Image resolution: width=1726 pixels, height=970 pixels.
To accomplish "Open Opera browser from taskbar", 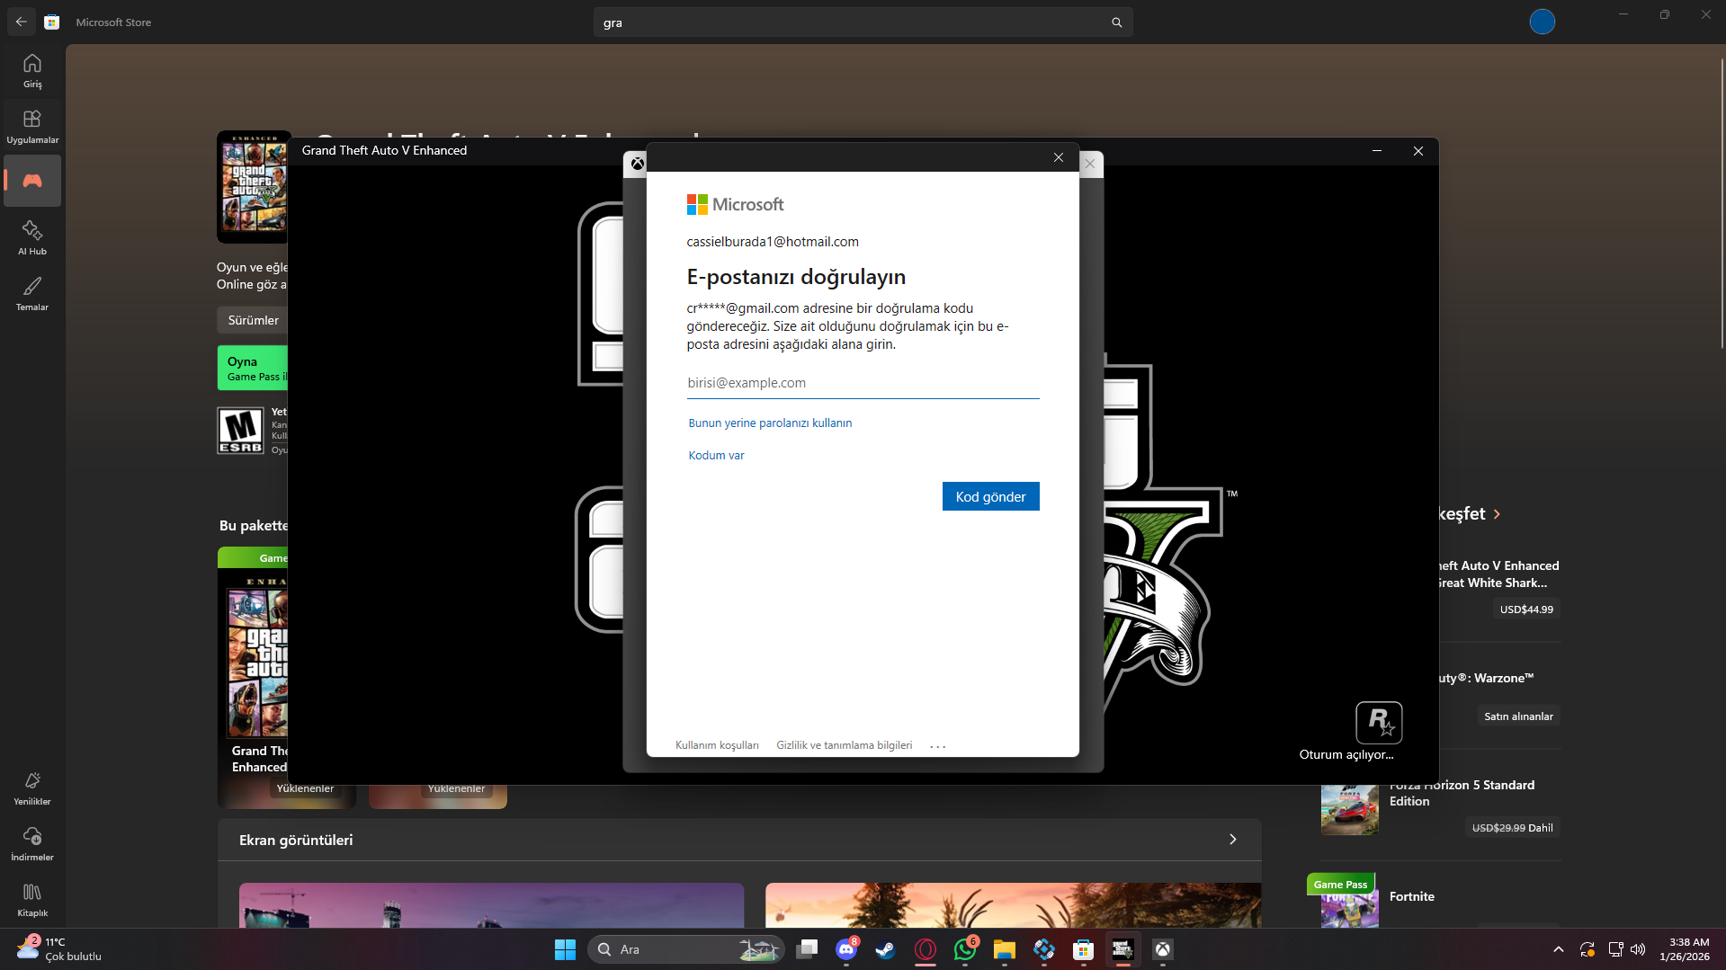I will 926,949.
